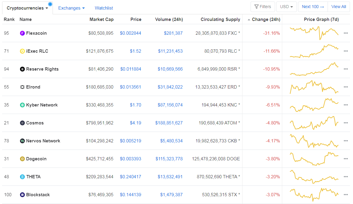
Task: Open Elrond 7-day price graph
Action: 314,87
